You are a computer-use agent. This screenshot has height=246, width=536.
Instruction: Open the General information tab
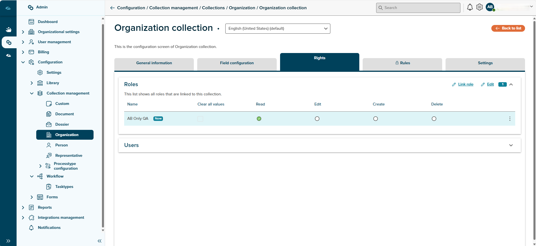click(x=154, y=63)
